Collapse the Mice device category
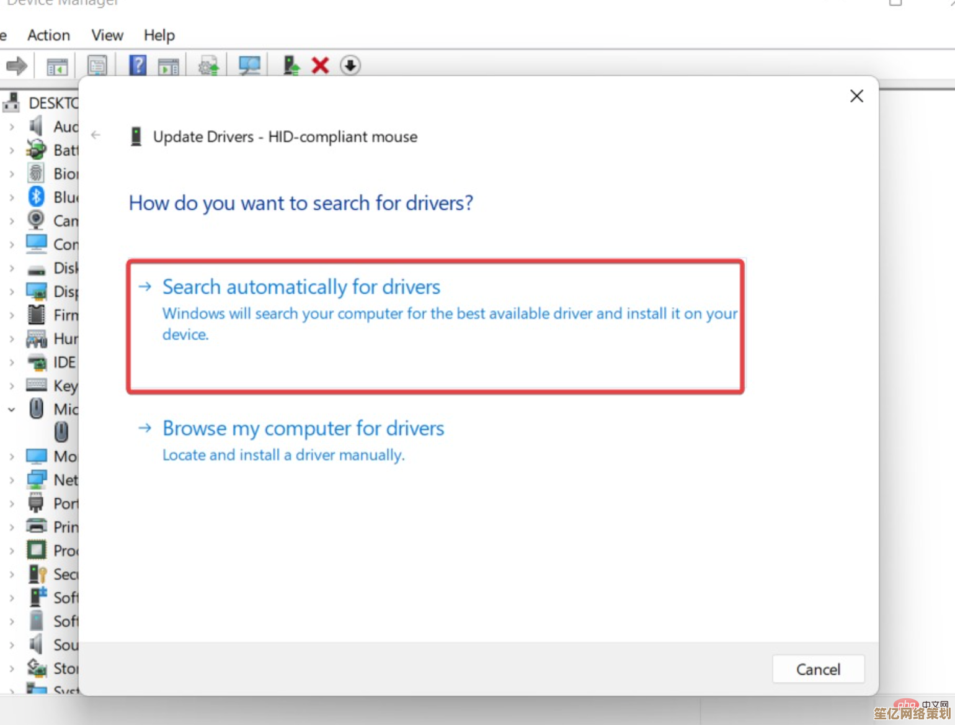This screenshot has height=725, width=955. 12,409
